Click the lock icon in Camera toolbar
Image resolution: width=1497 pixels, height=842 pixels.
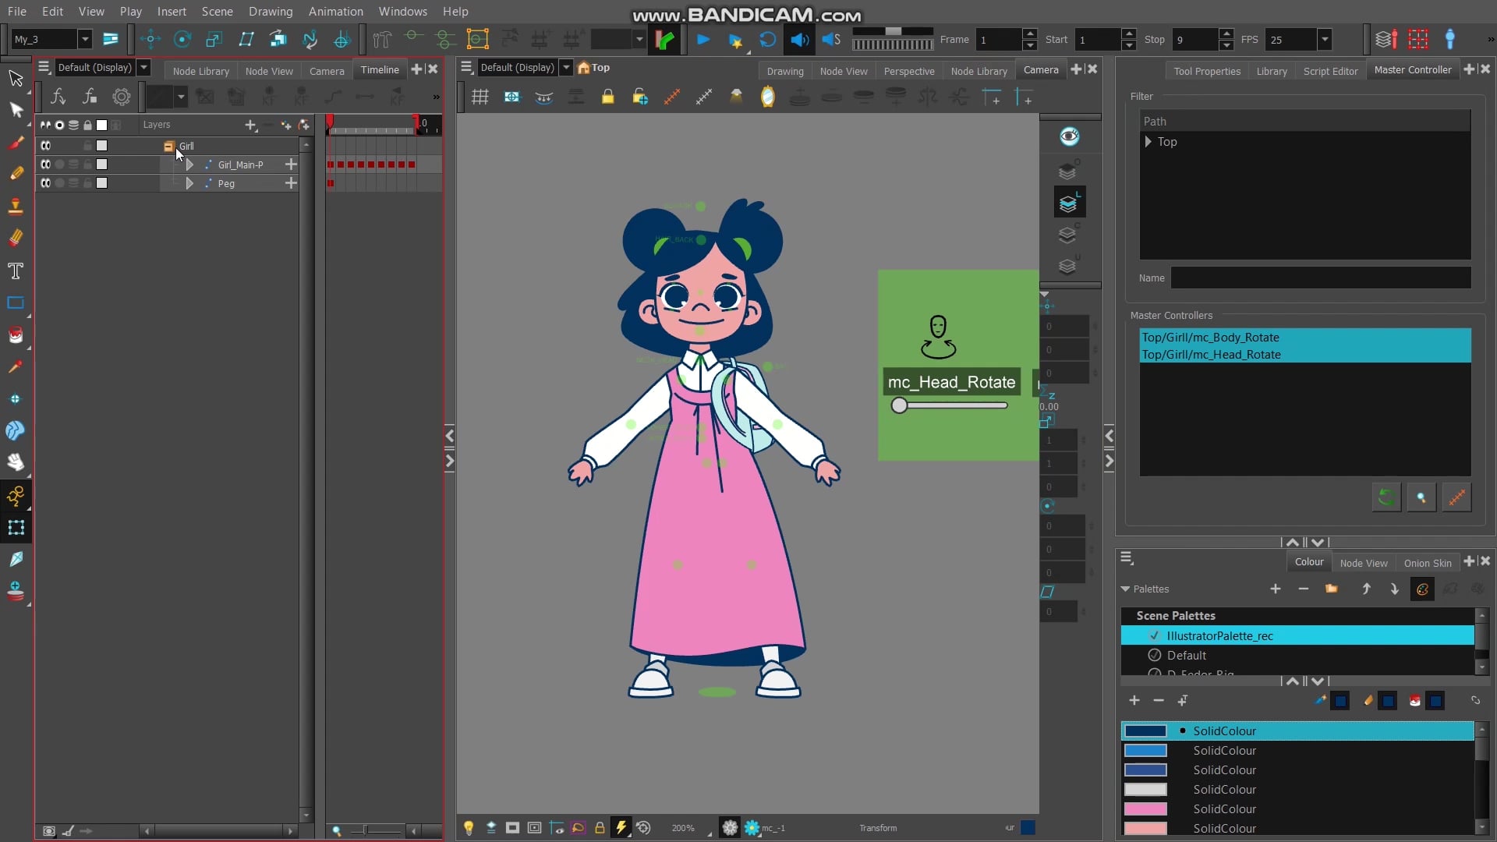pyautogui.click(x=607, y=97)
